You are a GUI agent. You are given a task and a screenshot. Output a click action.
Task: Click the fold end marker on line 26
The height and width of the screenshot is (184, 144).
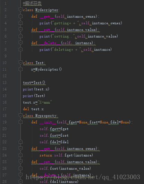pos(20,168)
